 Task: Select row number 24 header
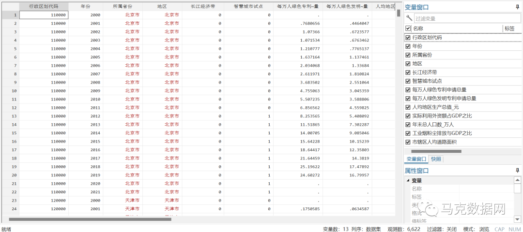10,209
